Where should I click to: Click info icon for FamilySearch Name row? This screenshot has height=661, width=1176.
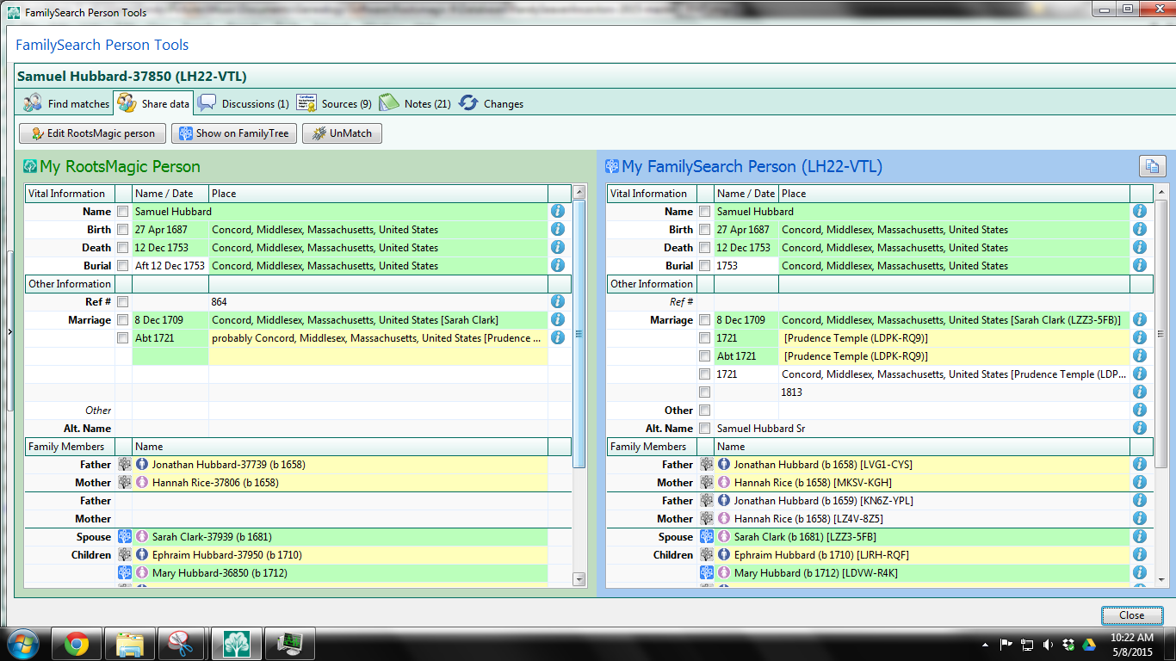[1140, 211]
